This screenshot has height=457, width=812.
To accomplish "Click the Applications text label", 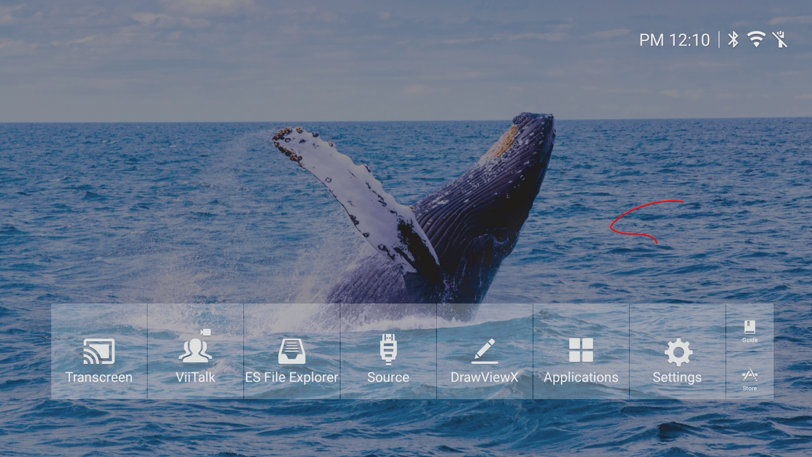I will click(x=581, y=377).
